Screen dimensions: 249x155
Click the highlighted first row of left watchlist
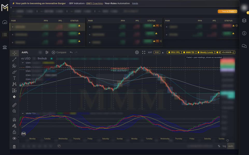pos(47,27)
